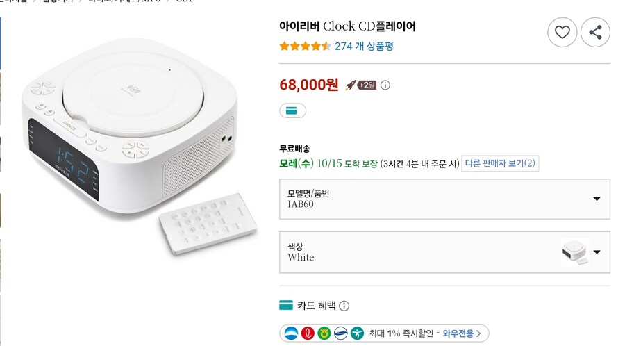The height and width of the screenshot is (346, 625).
Task: Click the info icon beside rocket delivery badge
Action: 385,85
